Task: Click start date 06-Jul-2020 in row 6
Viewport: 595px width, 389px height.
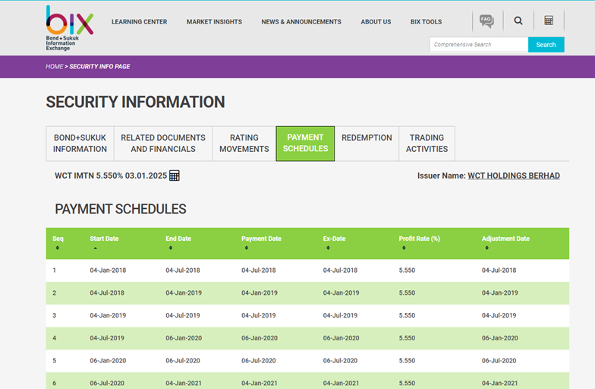Action: click(x=107, y=383)
